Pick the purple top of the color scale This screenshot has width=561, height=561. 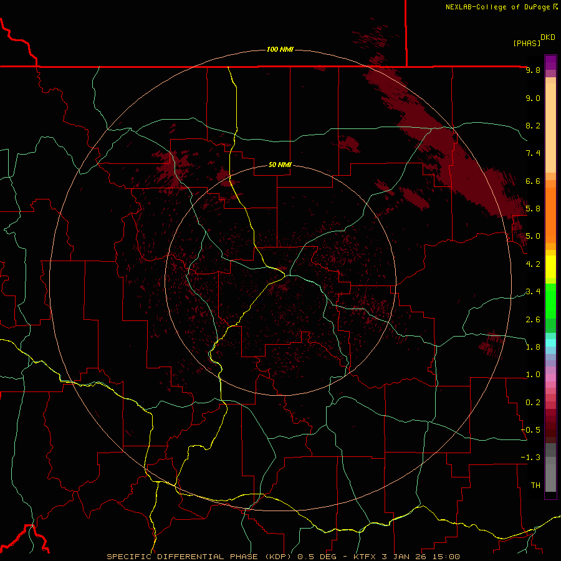(550, 62)
